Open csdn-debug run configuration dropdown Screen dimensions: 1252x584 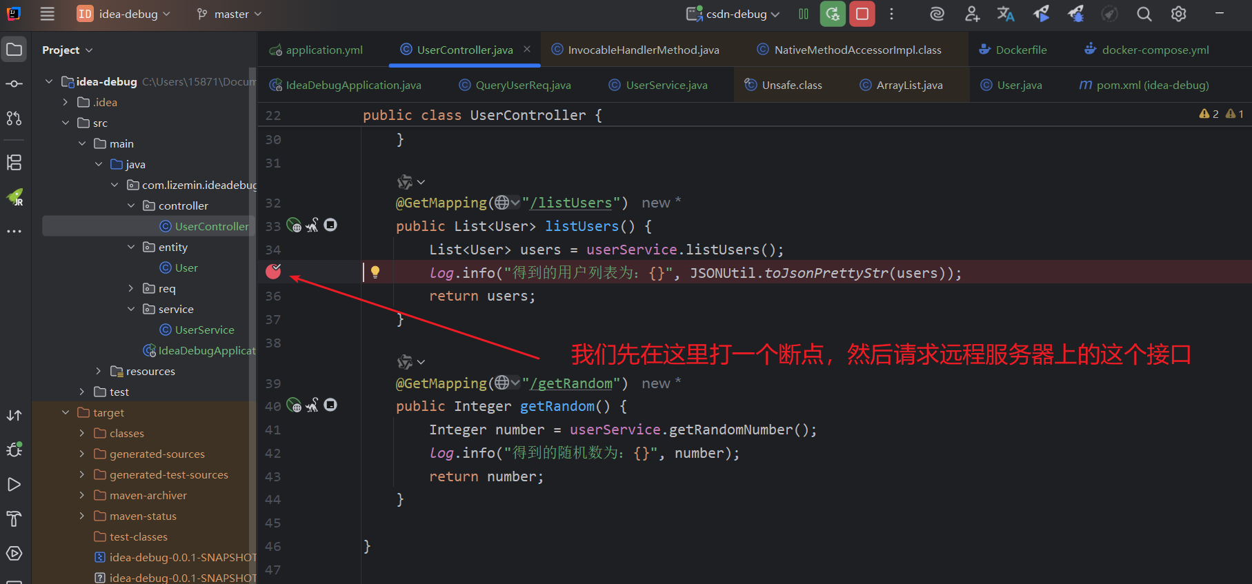(733, 14)
